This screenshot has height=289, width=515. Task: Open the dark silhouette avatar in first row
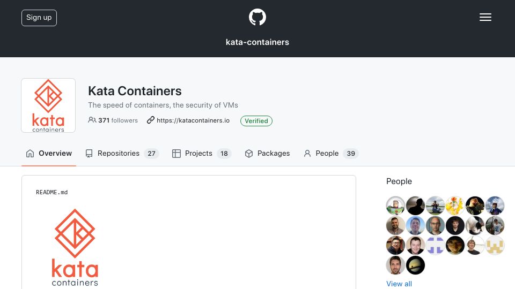coord(415,206)
